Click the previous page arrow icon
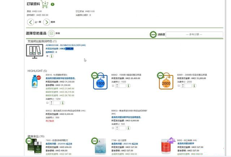This screenshot has width=231, height=157. [x=31, y=22]
